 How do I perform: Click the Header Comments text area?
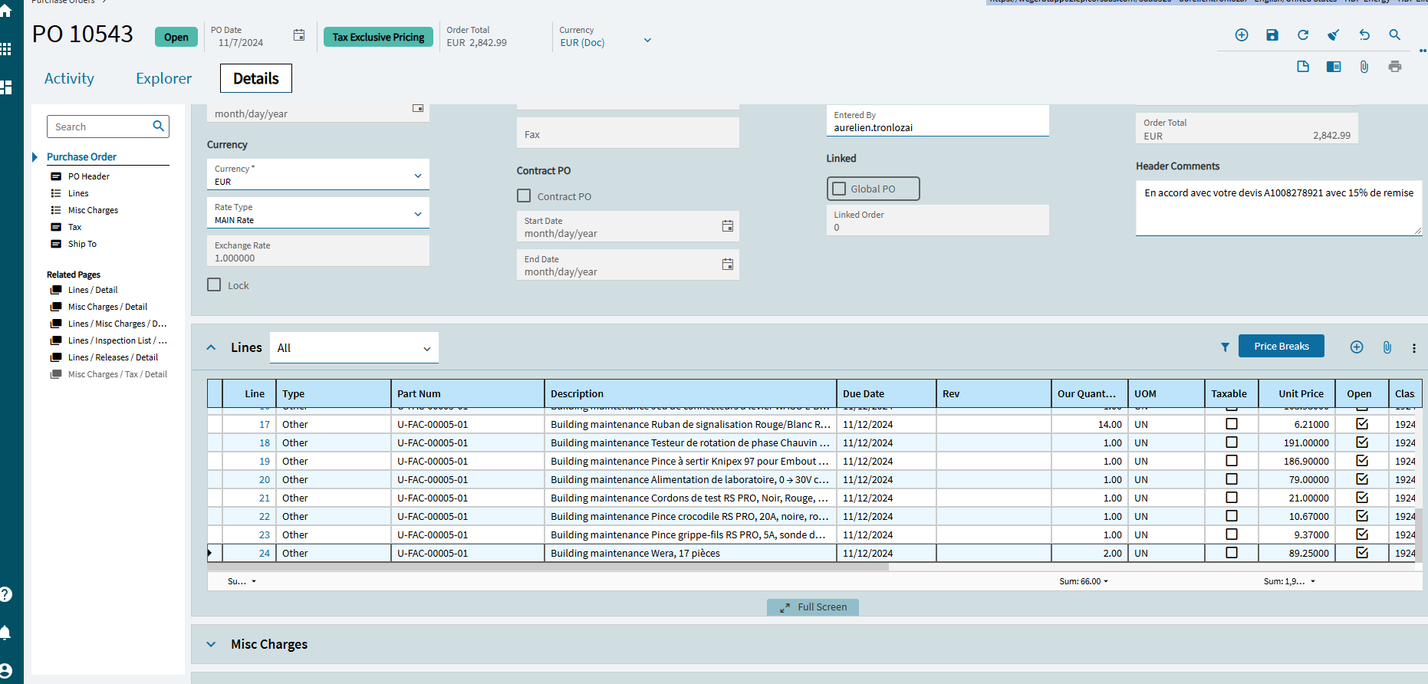[1279, 208]
